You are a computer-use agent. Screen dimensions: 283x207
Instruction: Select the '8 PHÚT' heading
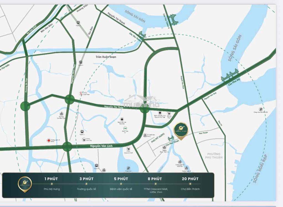click(x=155, y=179)
